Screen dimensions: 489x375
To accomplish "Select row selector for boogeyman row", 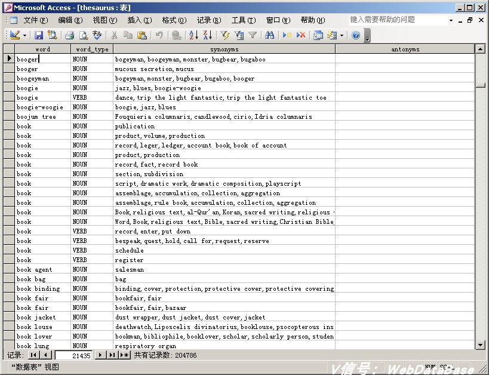I will click(x=9, y=78).
